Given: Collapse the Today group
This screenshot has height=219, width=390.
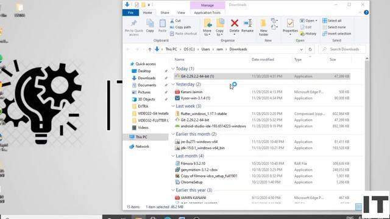Looking at the screenshot, I should click(x=173, y=69).
